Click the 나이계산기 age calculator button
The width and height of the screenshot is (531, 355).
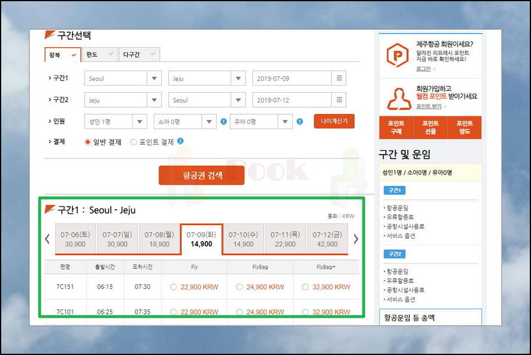coord(334,121)
